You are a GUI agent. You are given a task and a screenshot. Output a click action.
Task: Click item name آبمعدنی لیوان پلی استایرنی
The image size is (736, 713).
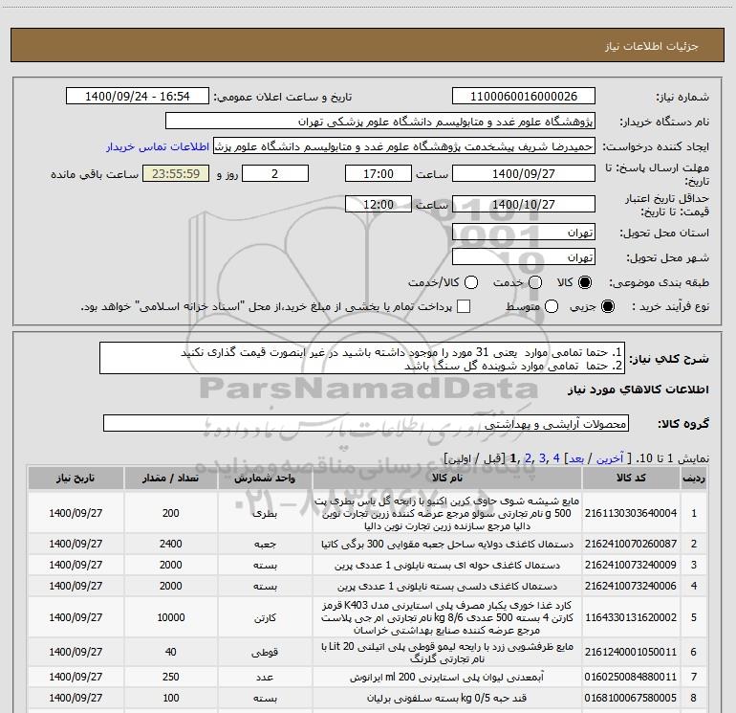(x=447, y=678)
